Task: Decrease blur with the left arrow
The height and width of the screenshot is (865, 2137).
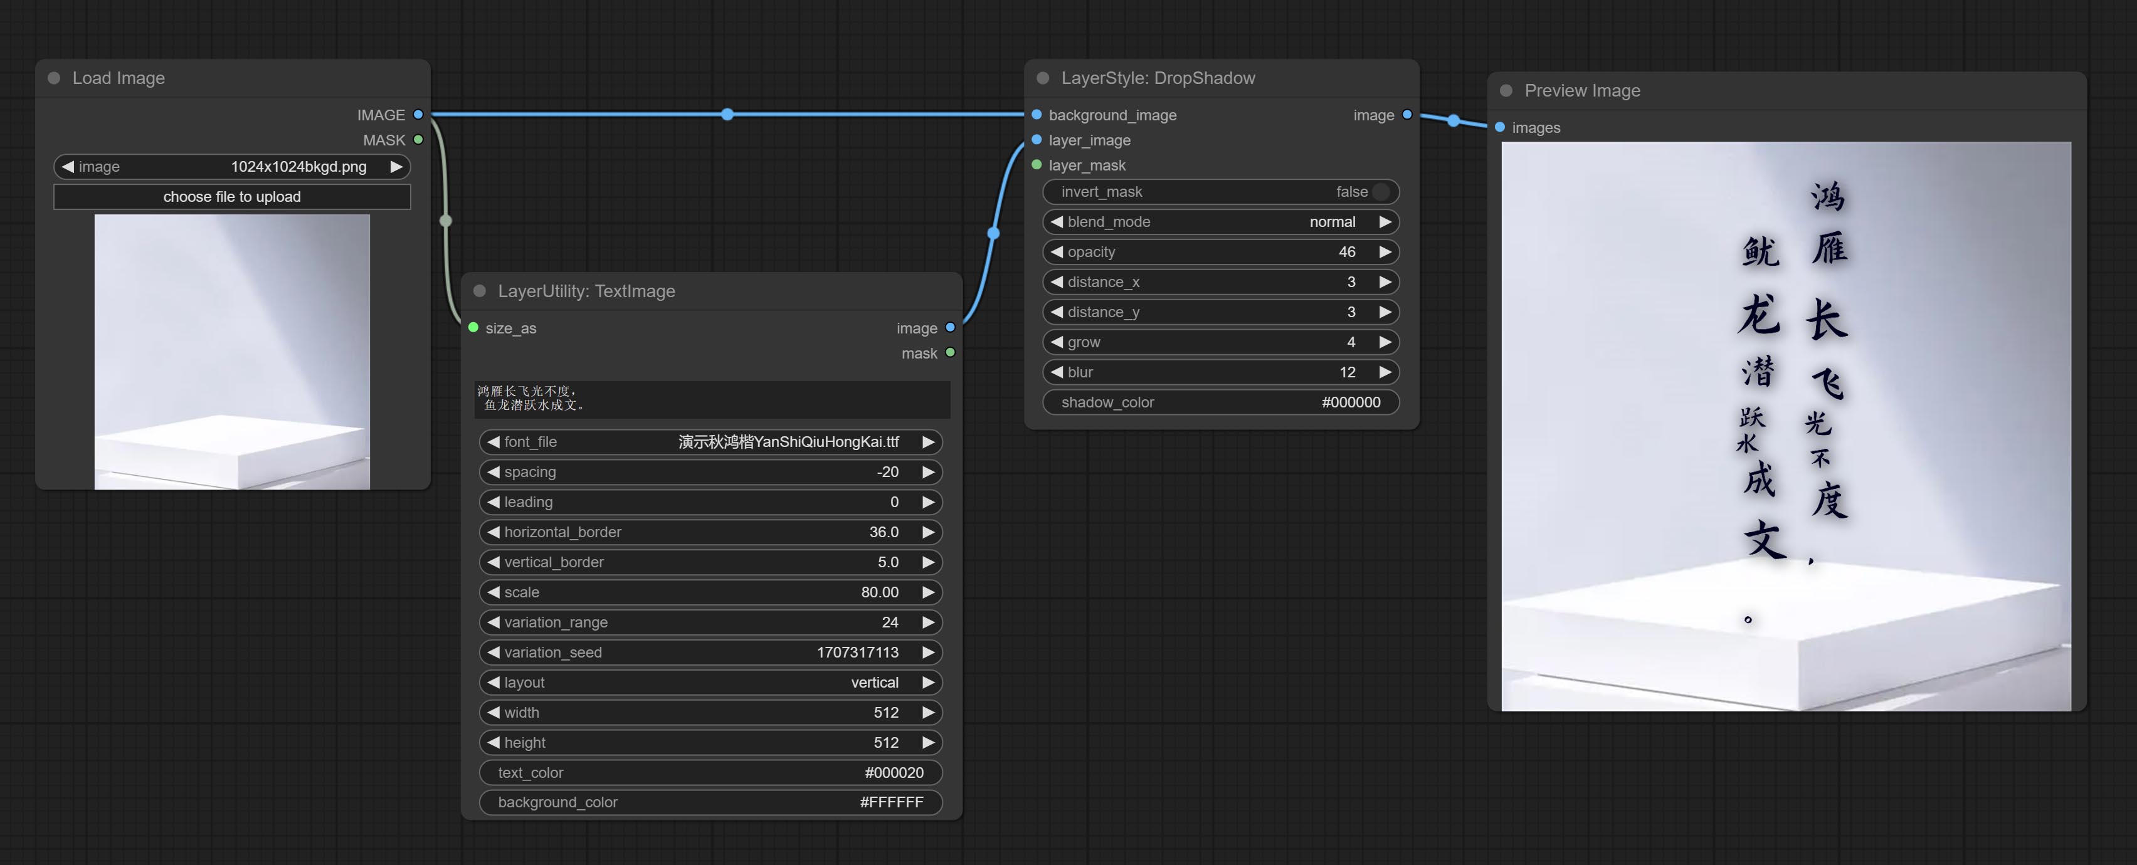Action: pos(1056,372)
